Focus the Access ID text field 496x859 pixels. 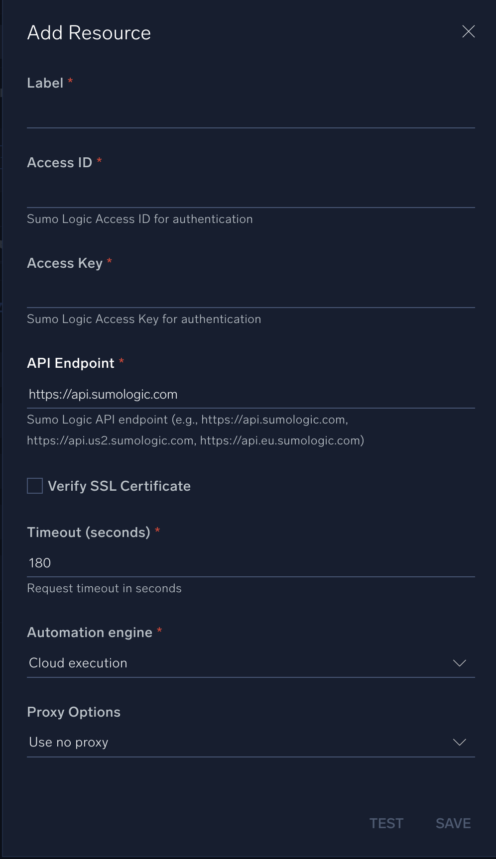point(250,194)
